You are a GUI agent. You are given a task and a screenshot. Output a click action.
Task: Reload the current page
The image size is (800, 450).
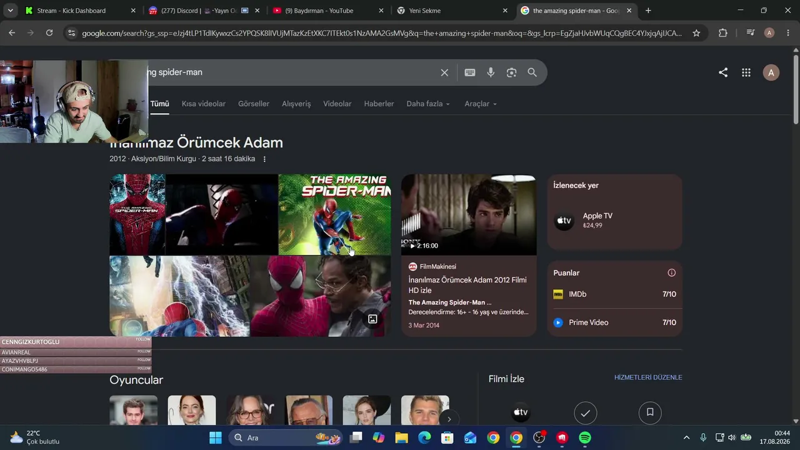click(x=49, y=33)
